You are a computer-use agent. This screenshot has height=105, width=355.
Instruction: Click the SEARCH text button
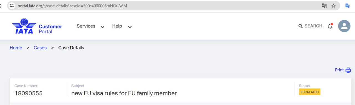pyautogui.click(x=313, y=26)
